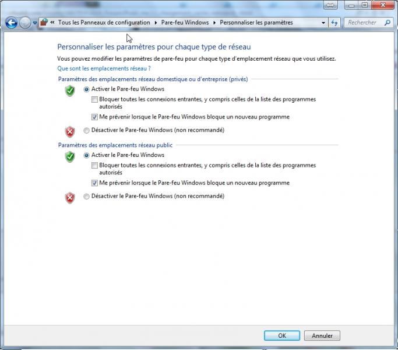Screen dimensions: 398x350
Task: Click the Paramètres des emplacements réseau public header
Action: coord(115,145)
